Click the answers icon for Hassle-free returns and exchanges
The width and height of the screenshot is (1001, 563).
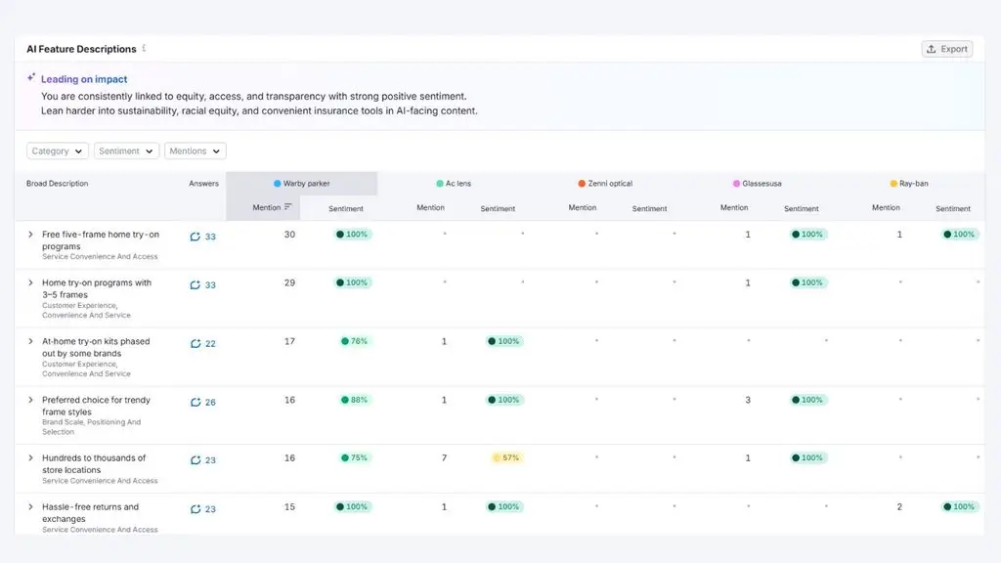pyautogui.click(x=196, y=509)
